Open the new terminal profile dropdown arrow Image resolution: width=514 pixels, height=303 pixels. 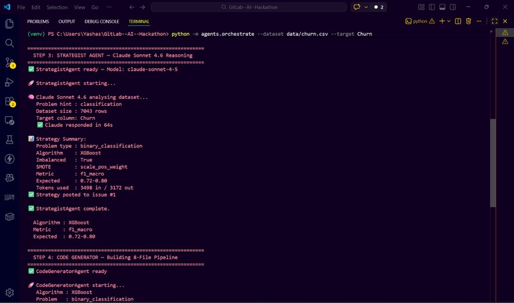[449, 21]
